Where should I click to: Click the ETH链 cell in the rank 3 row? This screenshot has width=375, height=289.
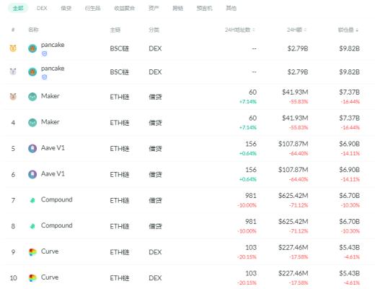click(x=120, y=97)
